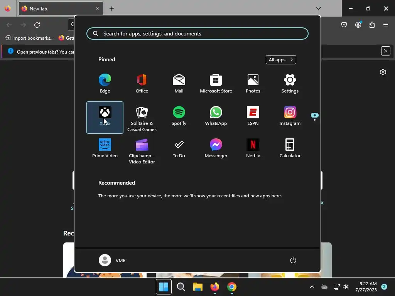Expand the All apps list

click(281, 60)
